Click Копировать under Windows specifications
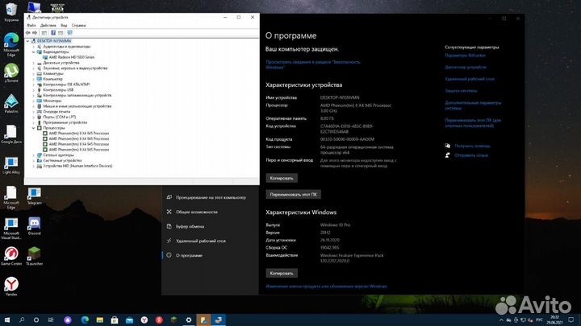 (x=282, y=273)
